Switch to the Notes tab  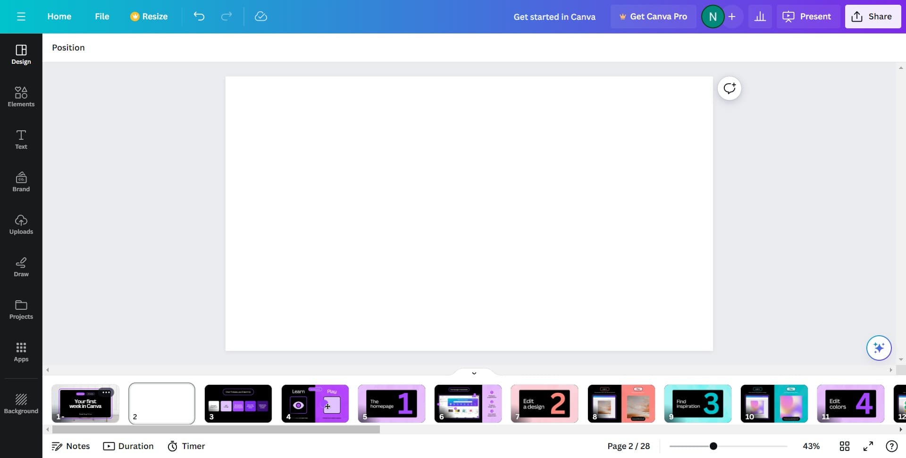[70, 446]
